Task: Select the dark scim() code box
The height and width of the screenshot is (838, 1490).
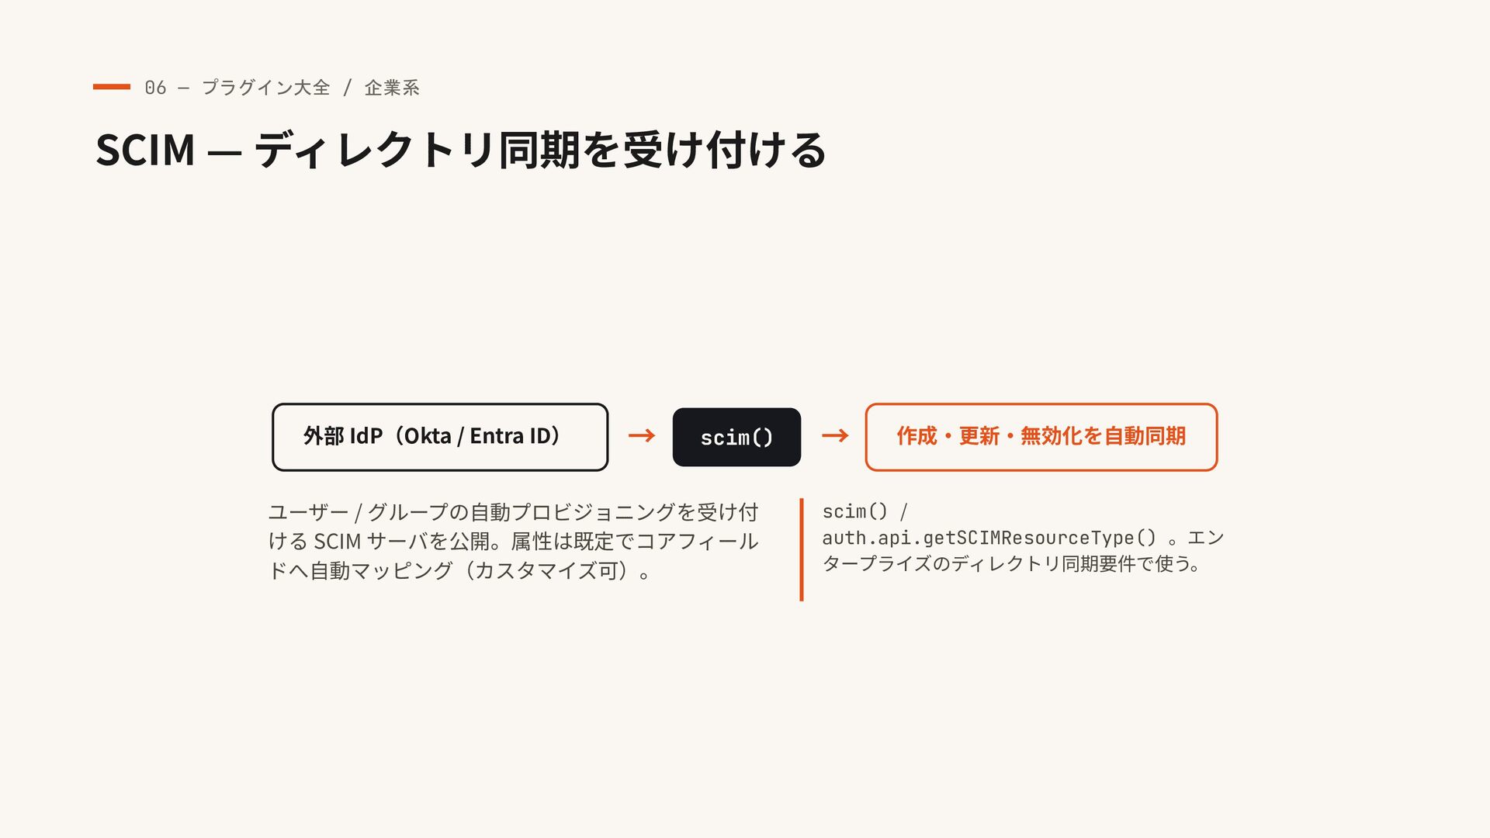Action: (x=736, y=437)
